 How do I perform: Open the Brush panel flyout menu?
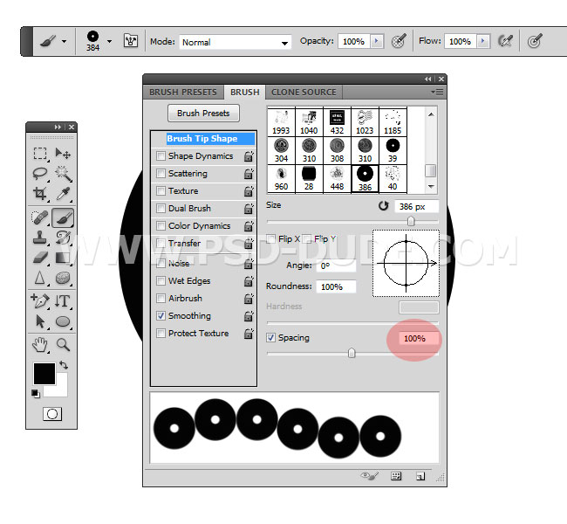(438, 92)
